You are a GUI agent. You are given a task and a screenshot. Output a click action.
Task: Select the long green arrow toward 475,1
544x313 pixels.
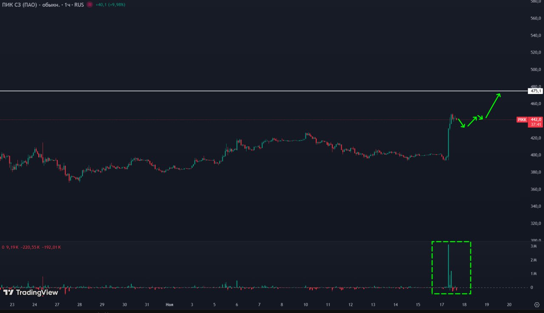pos(493,105)
